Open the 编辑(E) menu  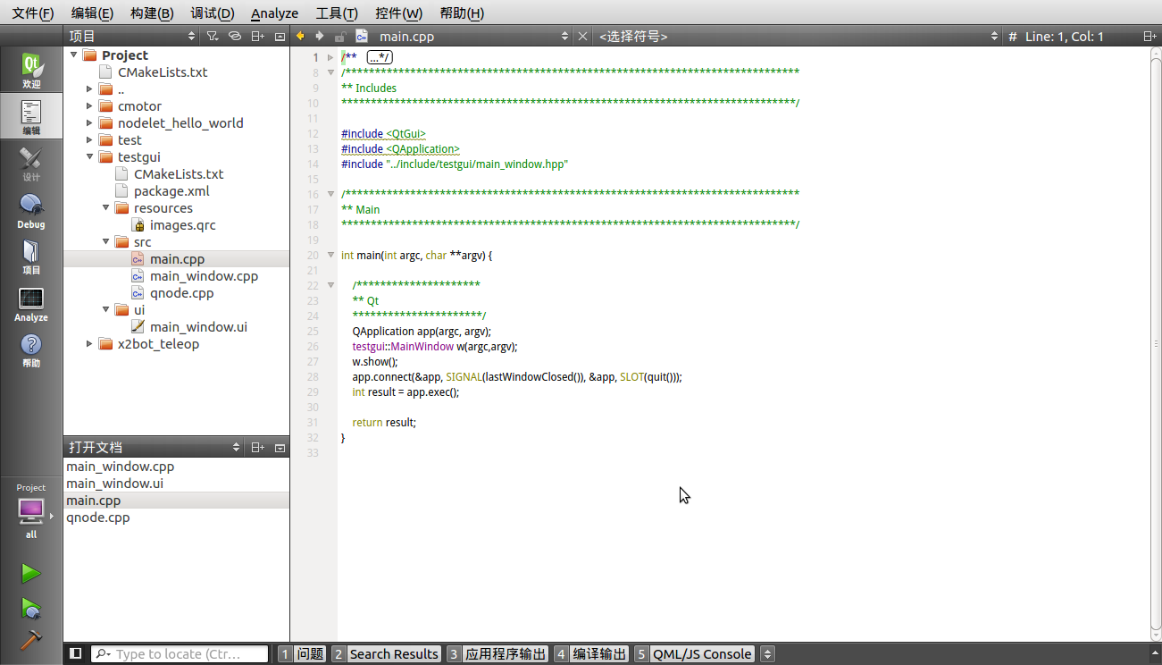[x=92, y=13]
